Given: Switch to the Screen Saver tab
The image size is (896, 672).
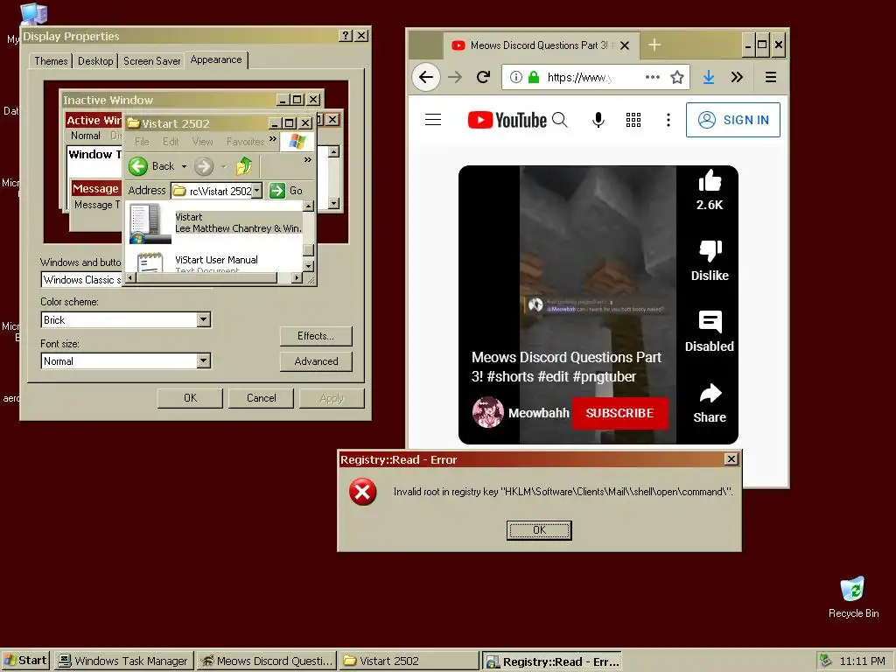Looking at the screenshot, I should pos(151,60).
